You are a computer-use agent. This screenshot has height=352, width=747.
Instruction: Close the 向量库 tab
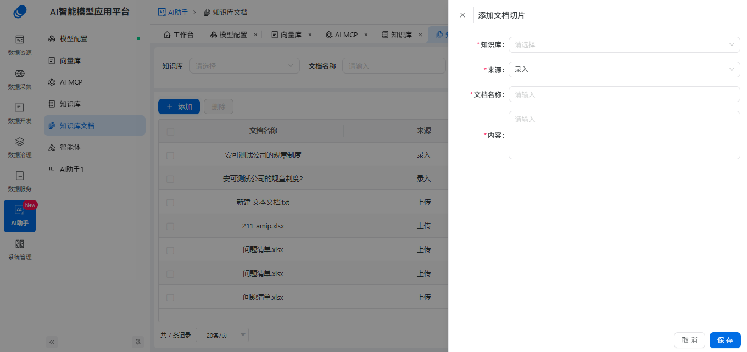[310, 35]
